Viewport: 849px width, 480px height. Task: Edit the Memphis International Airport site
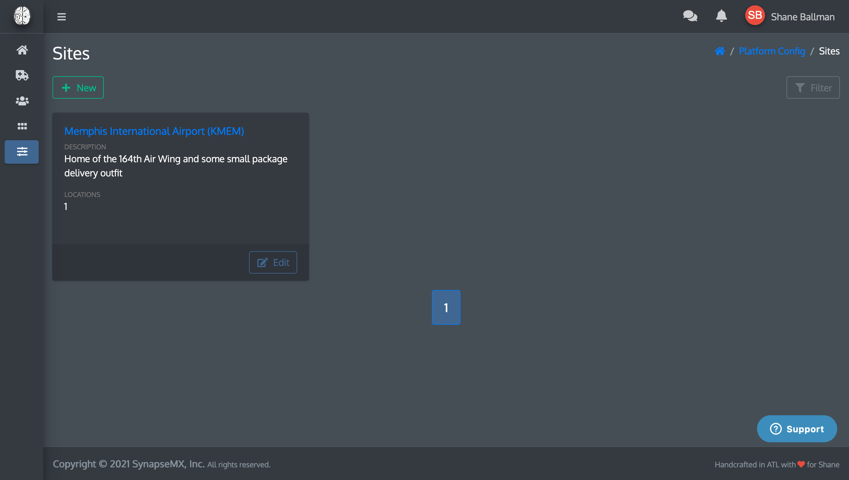click(x=273, y=262)
